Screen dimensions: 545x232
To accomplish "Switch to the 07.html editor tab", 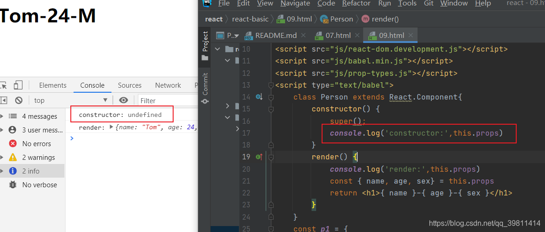I will [333, 36].
